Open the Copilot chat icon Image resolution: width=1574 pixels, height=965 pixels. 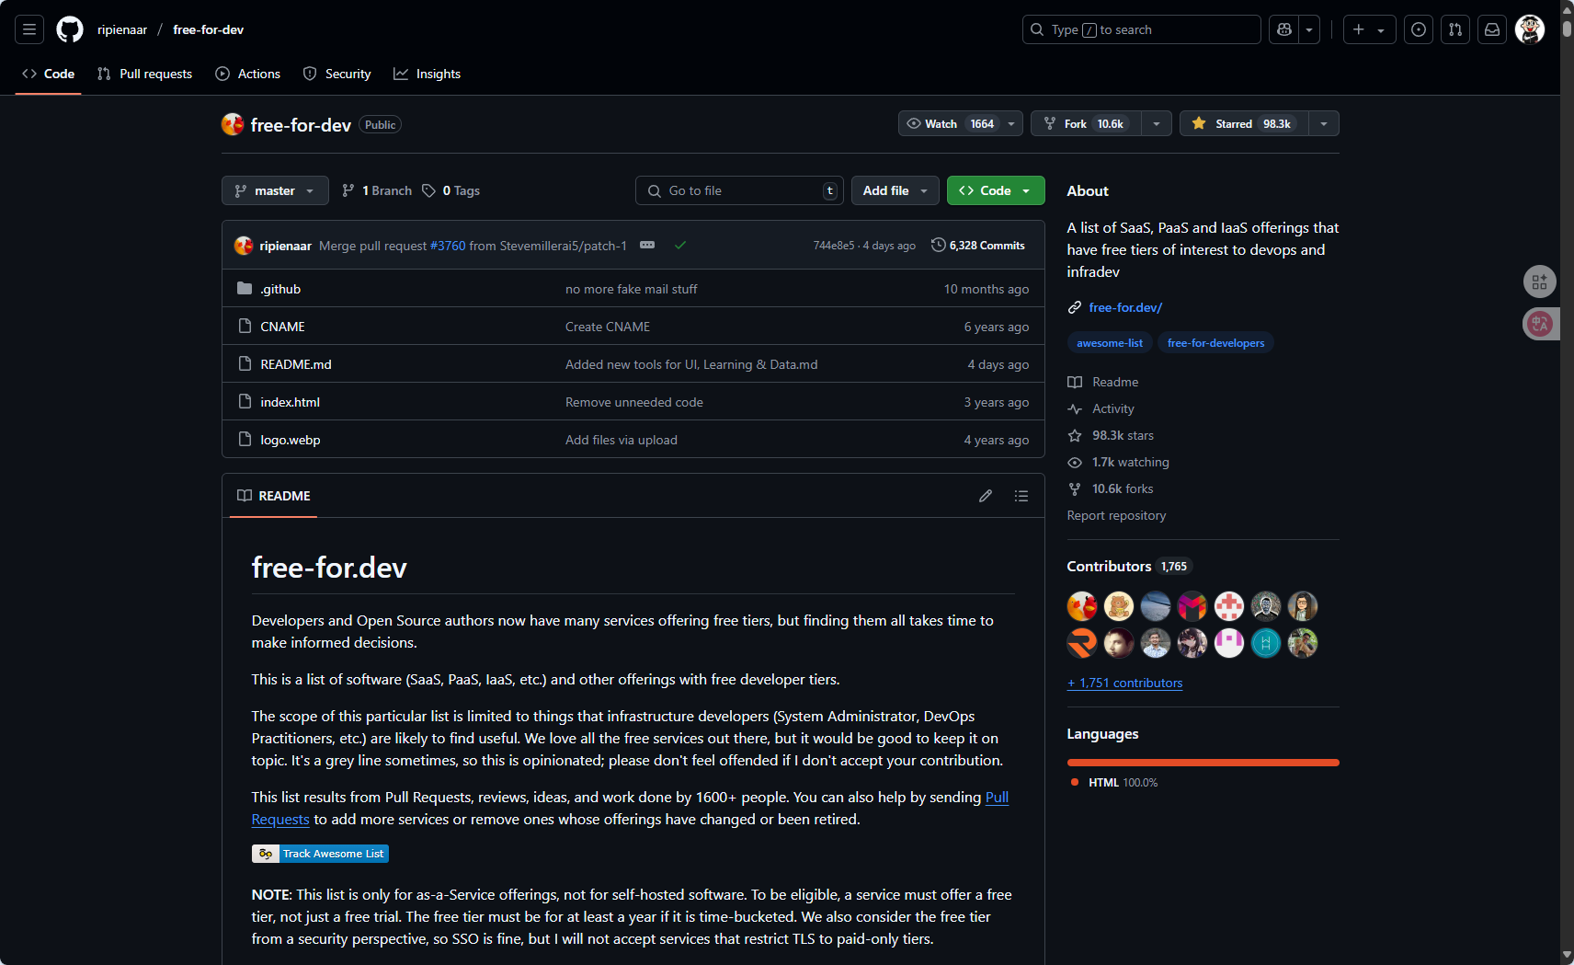point(1284,29)
